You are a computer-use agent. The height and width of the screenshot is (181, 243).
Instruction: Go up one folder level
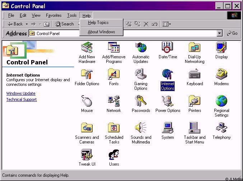coord(46,24)
